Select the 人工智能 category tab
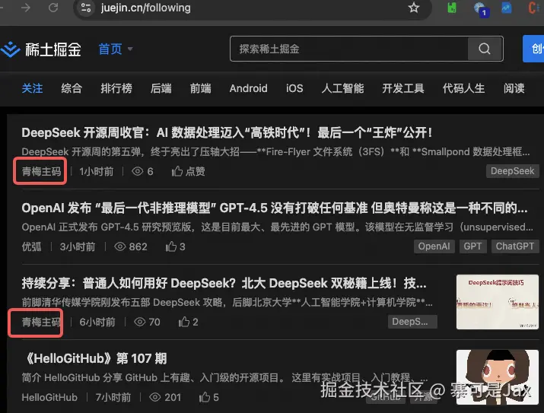 [x=342, y=88]
